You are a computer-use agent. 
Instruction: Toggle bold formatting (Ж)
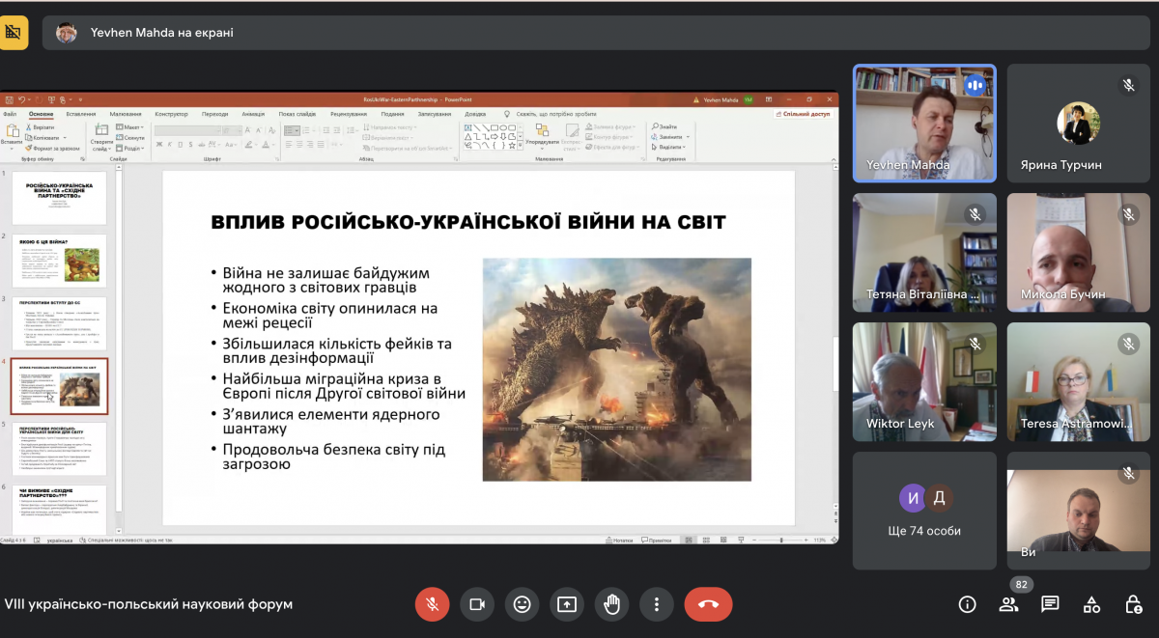click(159, 145)
